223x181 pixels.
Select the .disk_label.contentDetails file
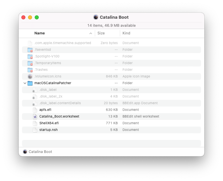pyautogui.click(x=60, y=103)
